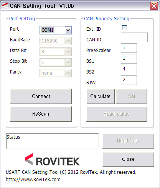This screenshot has width=160, height=188.
Task: Click the app icon in title bar
Action: pyautogui.click(x=5, y=6)
